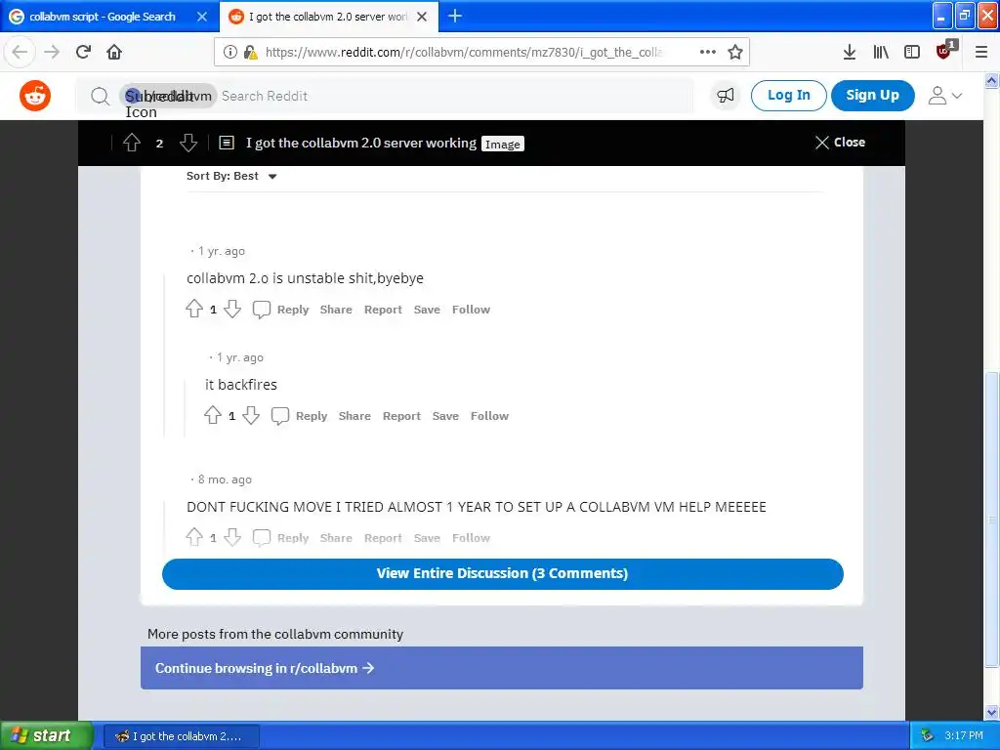Click View Entire Discussion (3 Comments)
This screenshot has width=1000, height=750.
(503, 573)
